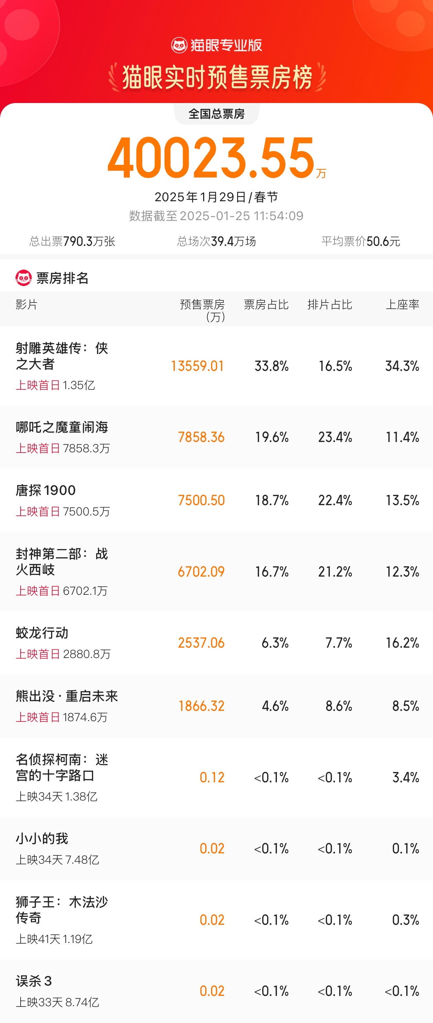Select the 全国总票房 tab
The height and width of the screenshot is (1023, 433).
click(x=216, y=114)
